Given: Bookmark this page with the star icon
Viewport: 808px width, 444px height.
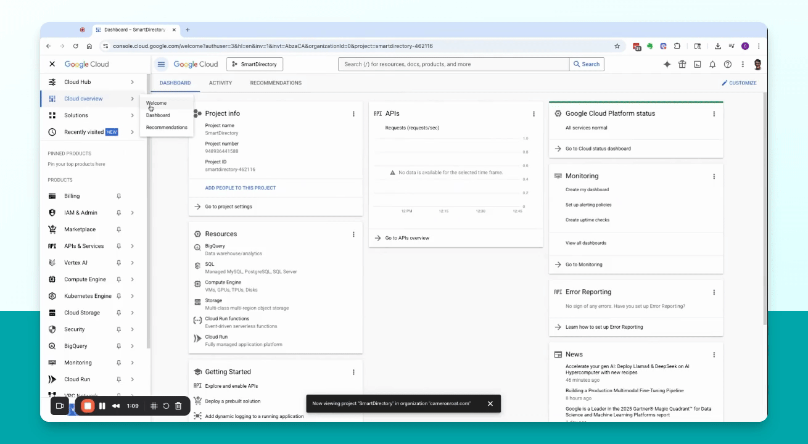Looking at the screenshot, I should click(x=617, y=46).
